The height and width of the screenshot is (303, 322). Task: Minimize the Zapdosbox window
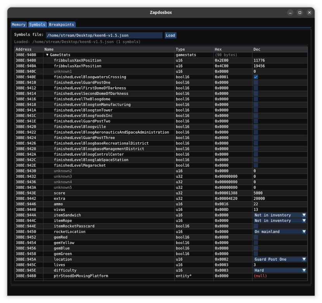pyautogui.click(x=290, y=13)
